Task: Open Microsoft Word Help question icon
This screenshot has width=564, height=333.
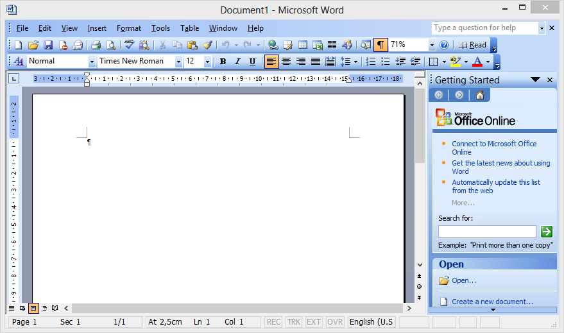Action: (x=444, y=45)
